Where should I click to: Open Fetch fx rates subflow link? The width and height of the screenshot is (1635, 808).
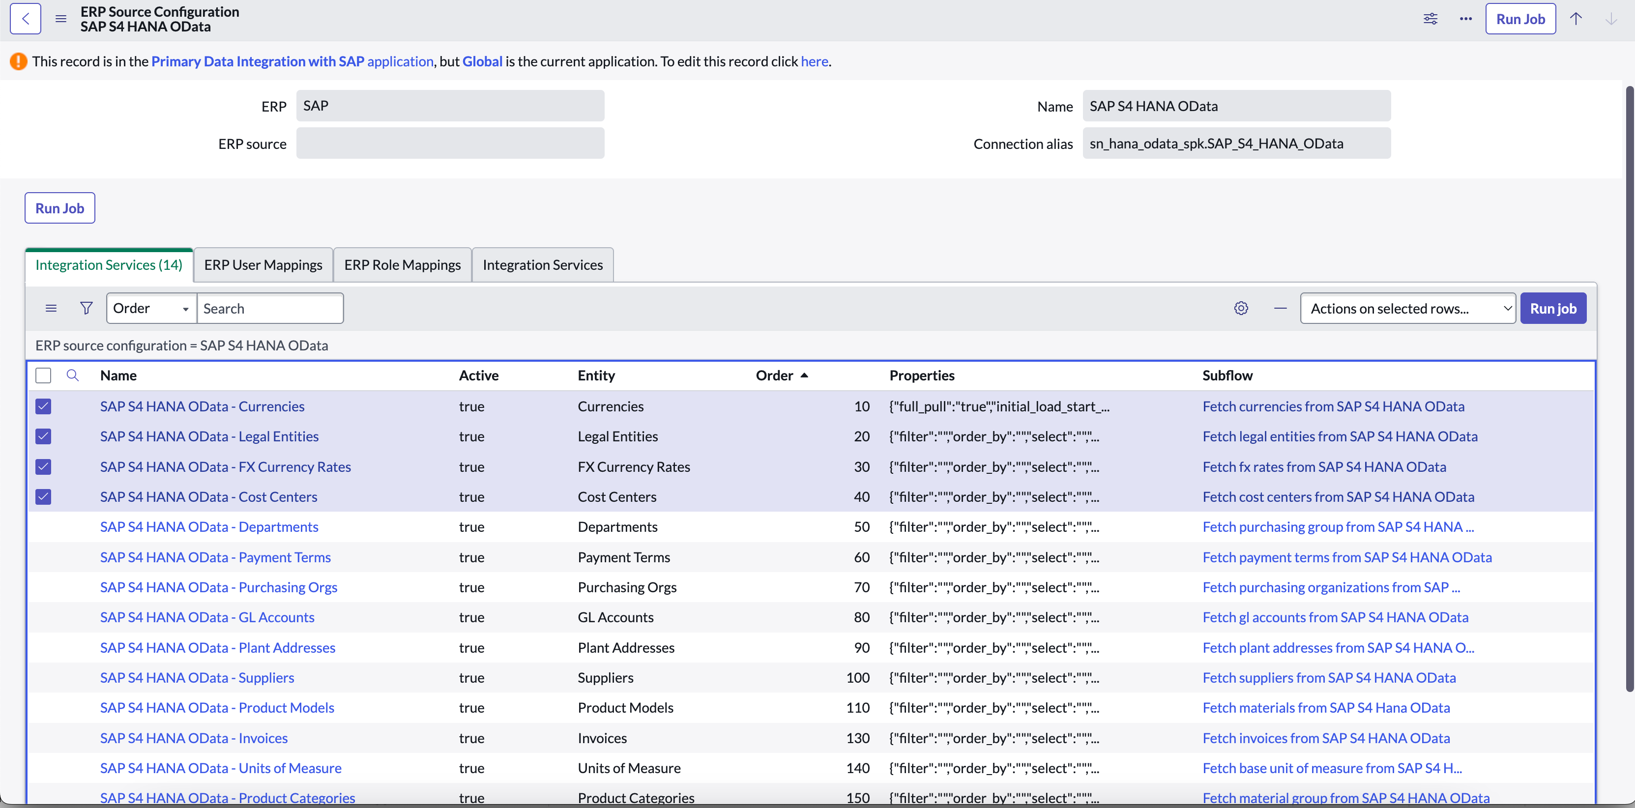(1324, 467)
